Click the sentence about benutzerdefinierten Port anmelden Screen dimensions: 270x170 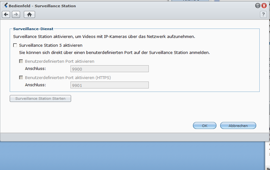coord(114,52)
